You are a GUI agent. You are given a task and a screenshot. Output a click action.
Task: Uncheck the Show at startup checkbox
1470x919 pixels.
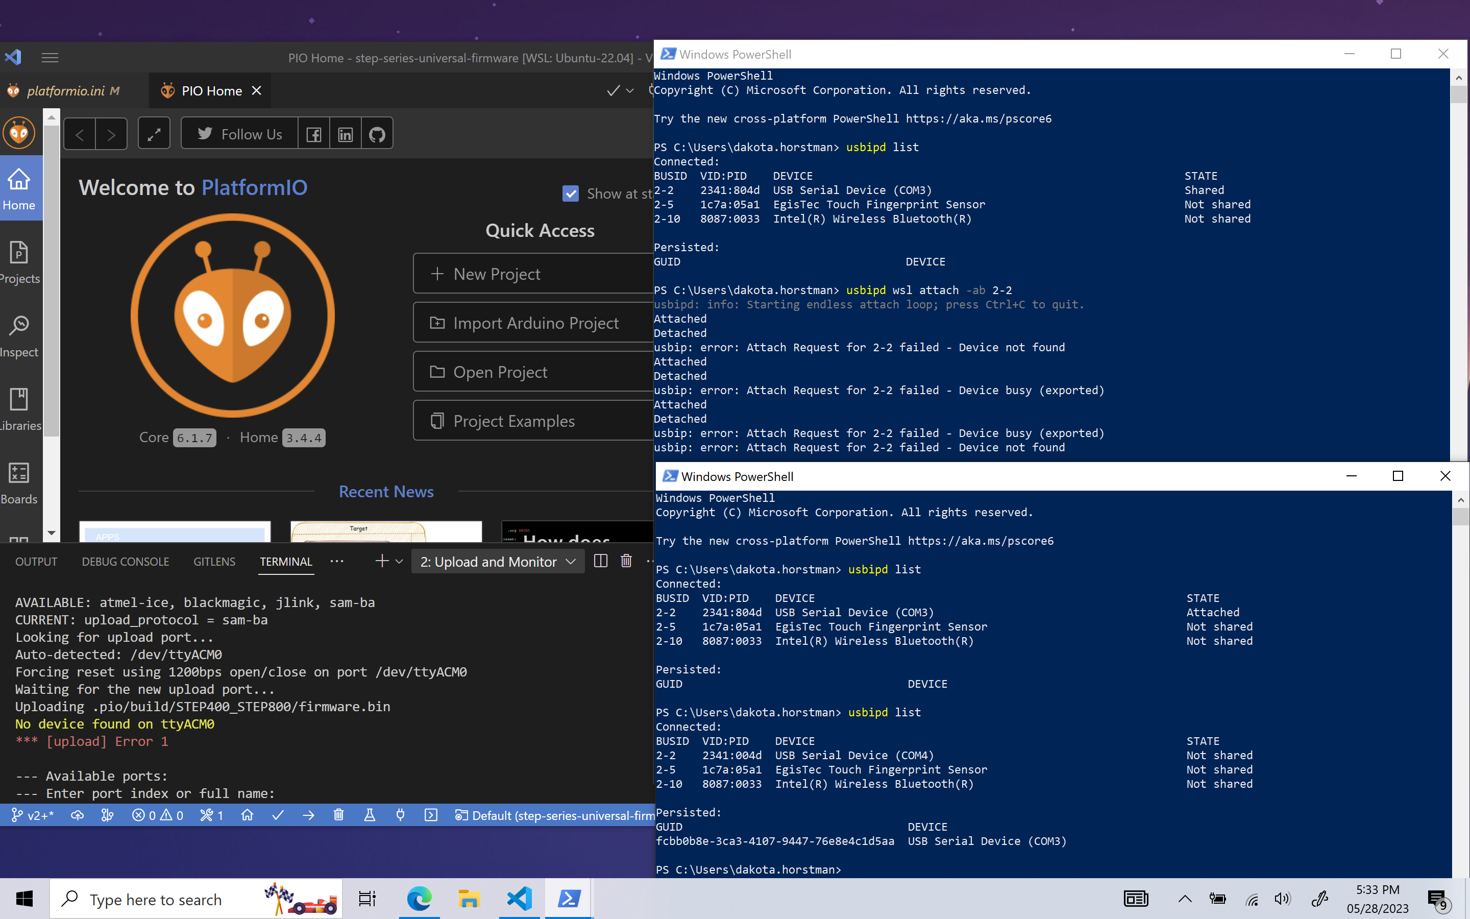pos(571,194)
